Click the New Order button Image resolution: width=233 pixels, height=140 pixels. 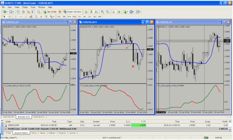[x=50, y=12]
